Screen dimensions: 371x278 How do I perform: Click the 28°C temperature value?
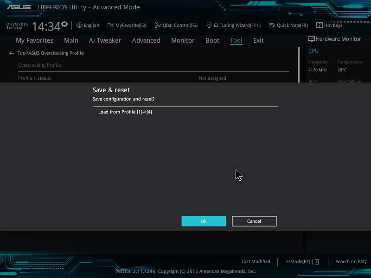[342, 70]
